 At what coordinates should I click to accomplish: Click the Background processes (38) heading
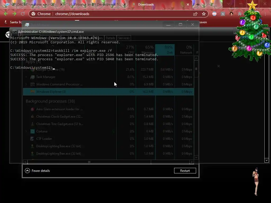tap(50, 101)
